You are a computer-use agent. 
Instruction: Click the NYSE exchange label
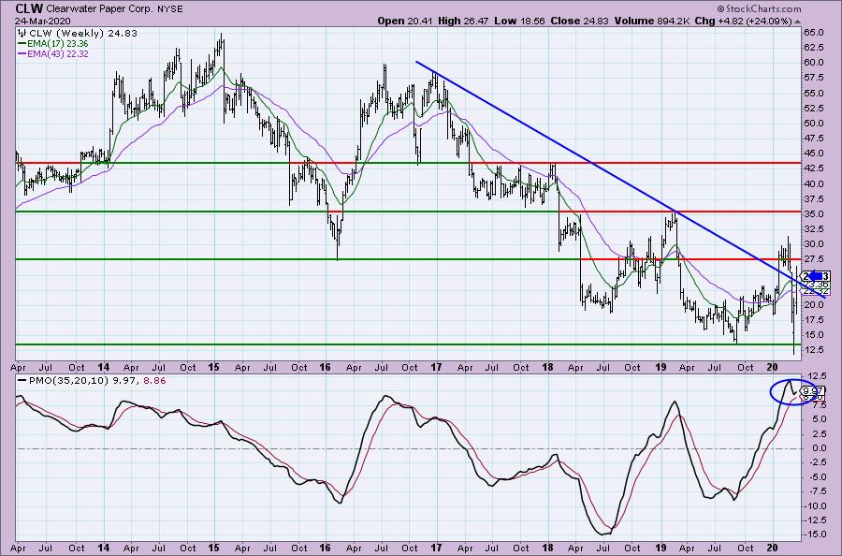coord(170,9)
